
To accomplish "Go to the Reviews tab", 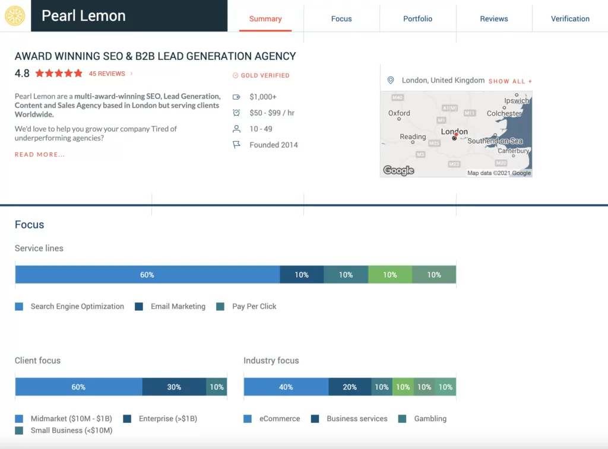I will point(493,18).
